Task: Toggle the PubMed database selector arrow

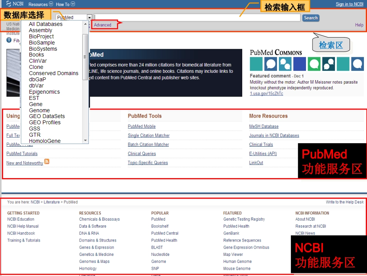Action: (89, 17)
